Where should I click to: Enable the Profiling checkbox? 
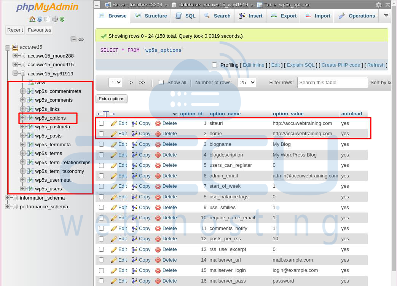pos(214,65)
